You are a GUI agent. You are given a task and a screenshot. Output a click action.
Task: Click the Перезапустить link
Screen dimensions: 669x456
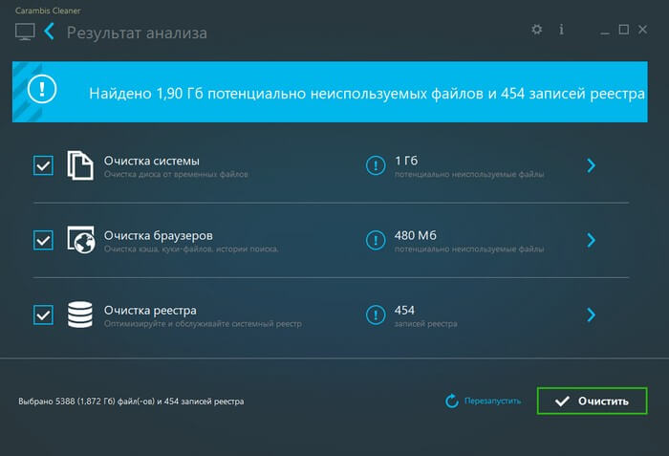[x=492, y=401]
